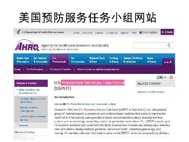Click the Email Updates envelope icon
The width and height of the screenshot is (189, 142).
click(x=140, y=33)
